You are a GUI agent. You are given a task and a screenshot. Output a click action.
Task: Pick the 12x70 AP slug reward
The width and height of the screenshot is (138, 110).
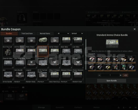(116, 67)
